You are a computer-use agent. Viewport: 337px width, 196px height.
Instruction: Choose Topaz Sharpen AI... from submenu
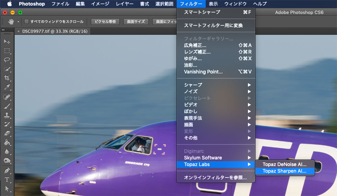[x=284, y=171]
